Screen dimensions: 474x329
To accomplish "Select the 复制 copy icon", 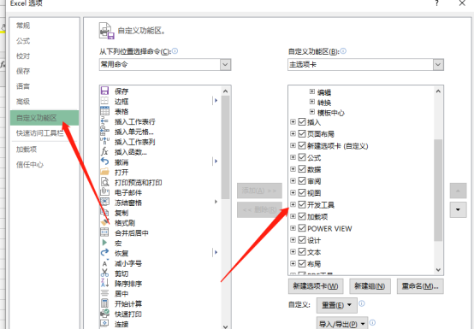I will [104, 212].
